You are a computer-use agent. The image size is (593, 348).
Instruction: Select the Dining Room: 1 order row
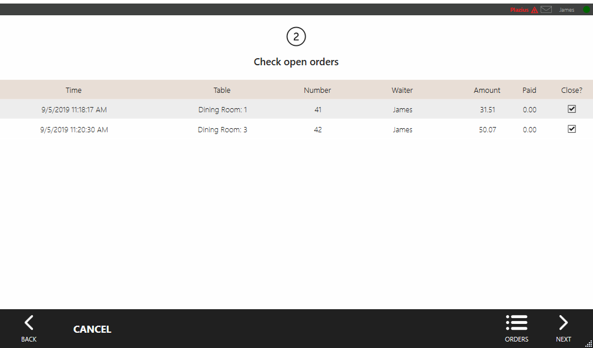222,109
